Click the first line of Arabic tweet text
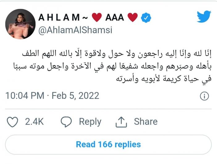Image resolution: width=217 pixels, height=164 pixels. coord(117,54)
